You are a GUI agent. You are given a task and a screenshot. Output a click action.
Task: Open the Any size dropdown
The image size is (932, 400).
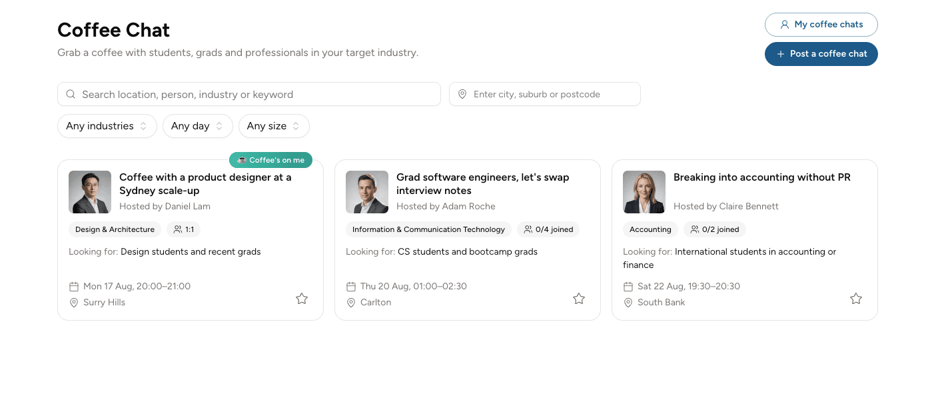pyautogui.click(x=274, y=126)
